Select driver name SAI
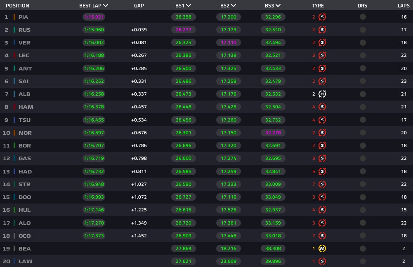This screenshot has width=413, height=267. click(x=24, y=81)
